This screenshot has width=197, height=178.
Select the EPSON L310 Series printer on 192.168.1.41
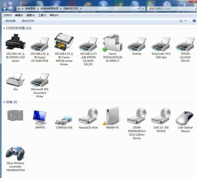click(15, 48)
